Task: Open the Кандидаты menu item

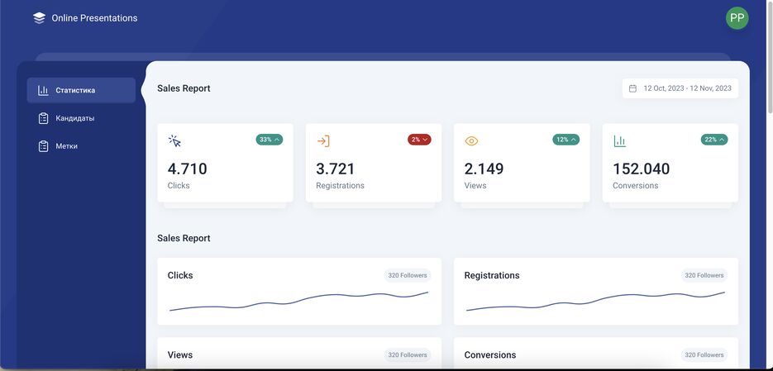Action: [81, 118]
